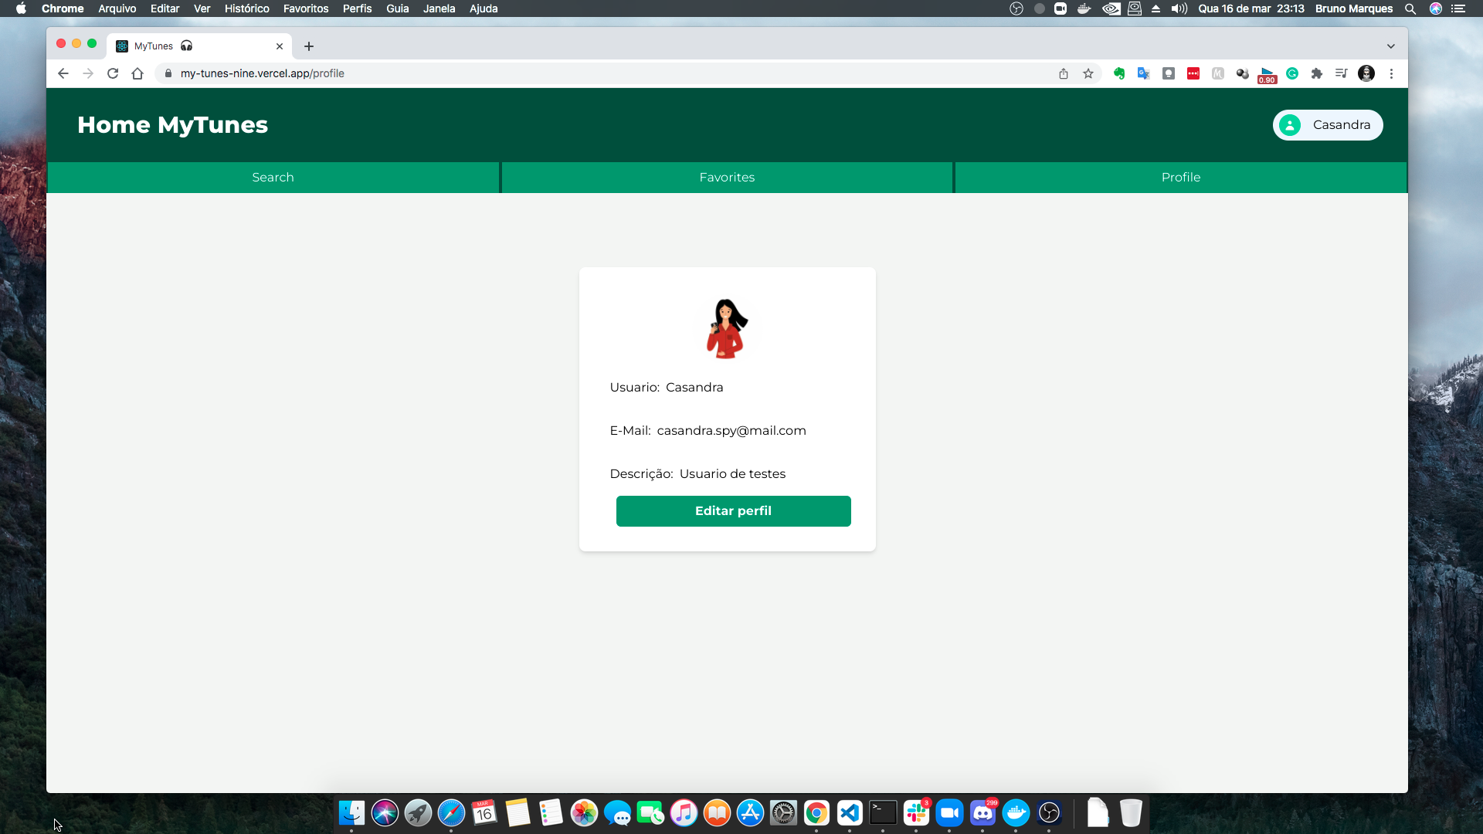Image resolution: width=1483 pixels, height=834 pixels.
Task: Click the Grammarly extension icon
Action: (1292, 73)
